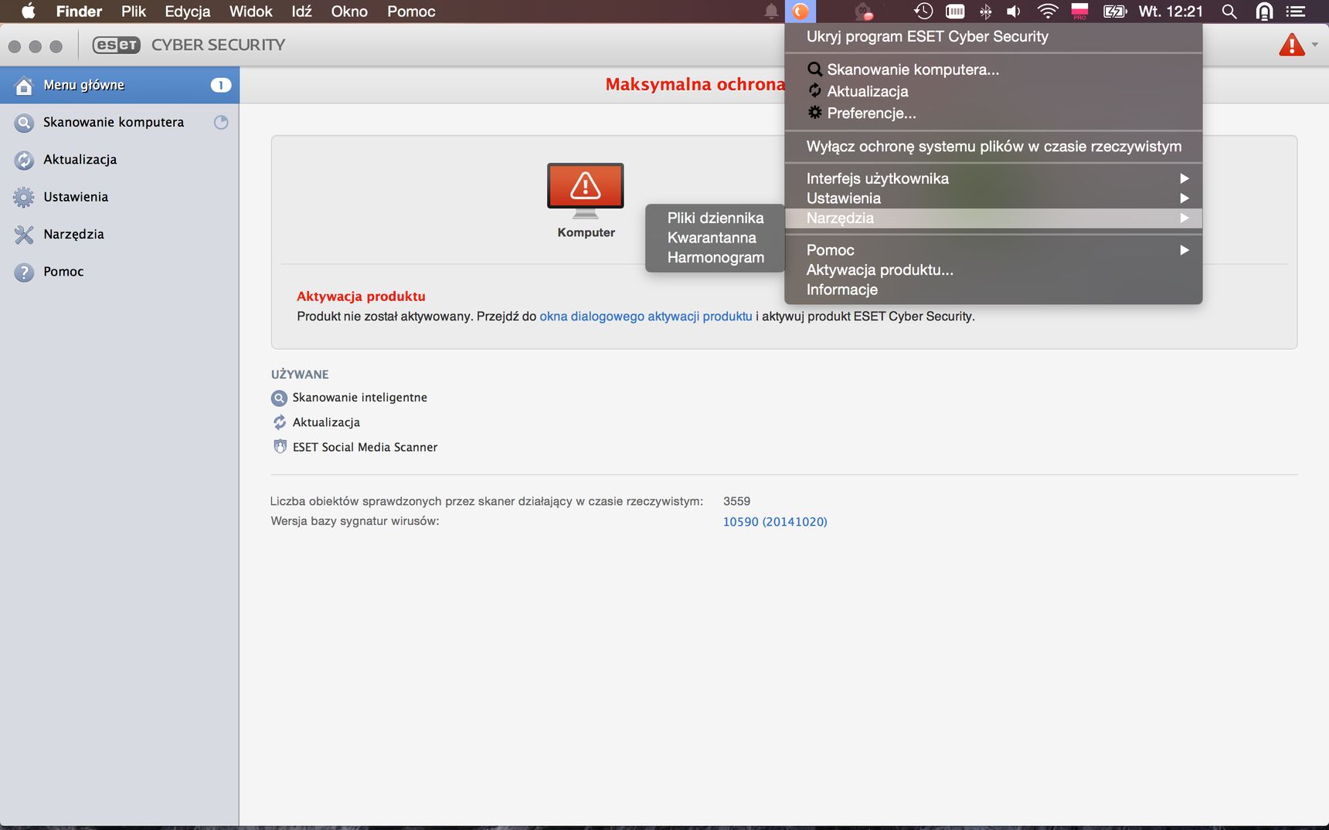Open the Finder menu

[x=79, y=12]
